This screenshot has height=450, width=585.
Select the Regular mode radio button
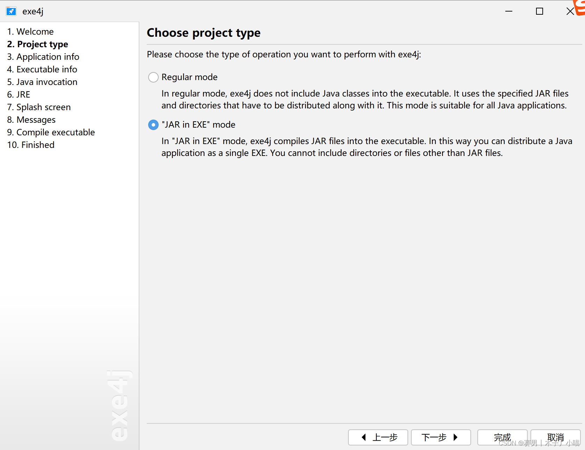point(153,77)
